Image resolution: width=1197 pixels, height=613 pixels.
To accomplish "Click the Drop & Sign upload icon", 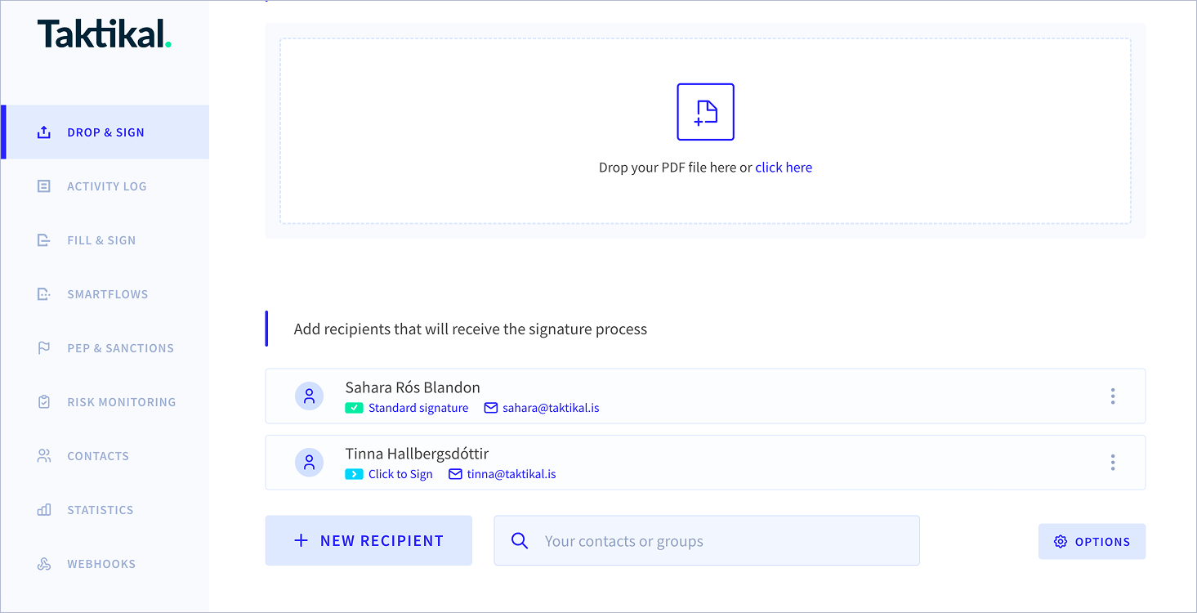I will pos(44,132).
